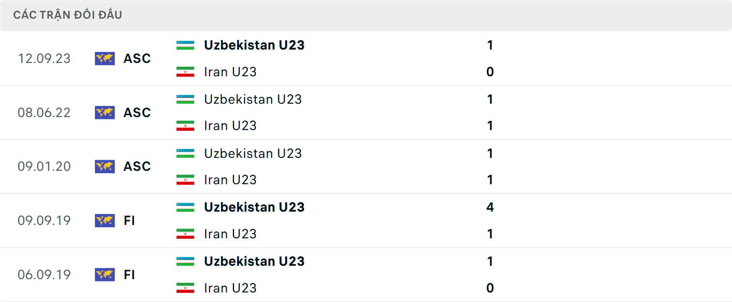732x302 pixels.
Task: Select the ASC tournament icon in the 09.01.20 row
Action: [x=104, y=166]
